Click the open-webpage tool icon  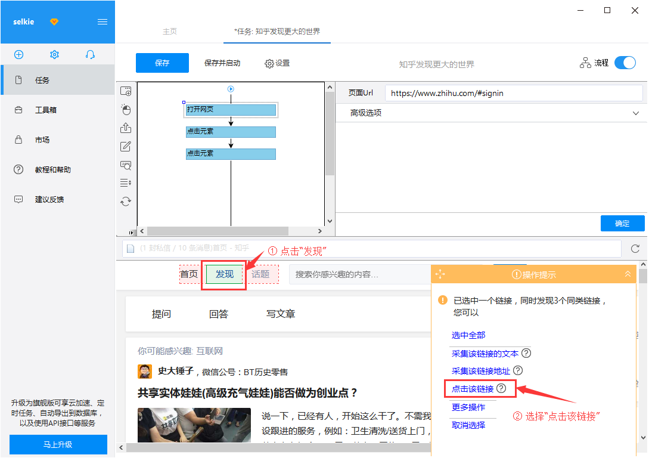coord(126,91)
